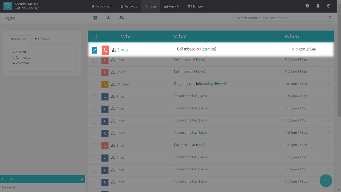Viewport: 341px width, 192px height.
Task: Click the round plus add button
Action: tap(326, 181)
